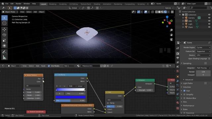Click the Render samples 128 field

(203, 72)
